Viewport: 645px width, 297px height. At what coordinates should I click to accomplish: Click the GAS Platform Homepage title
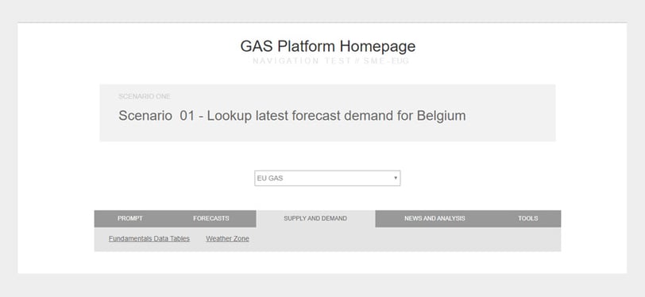point(328,46)
